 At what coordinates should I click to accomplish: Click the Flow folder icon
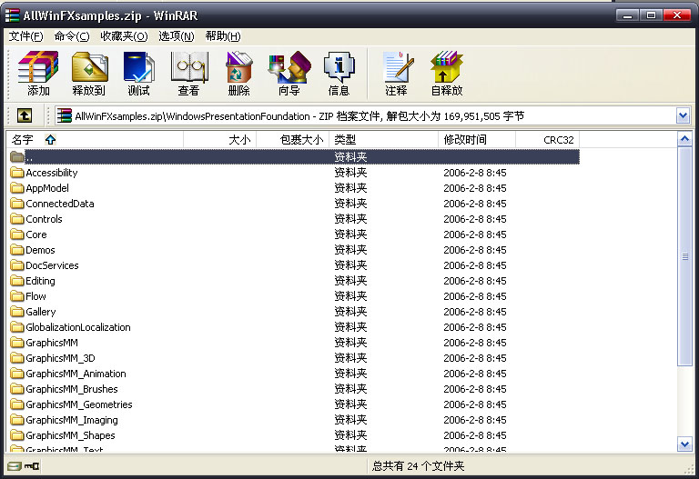coord(17,296)
